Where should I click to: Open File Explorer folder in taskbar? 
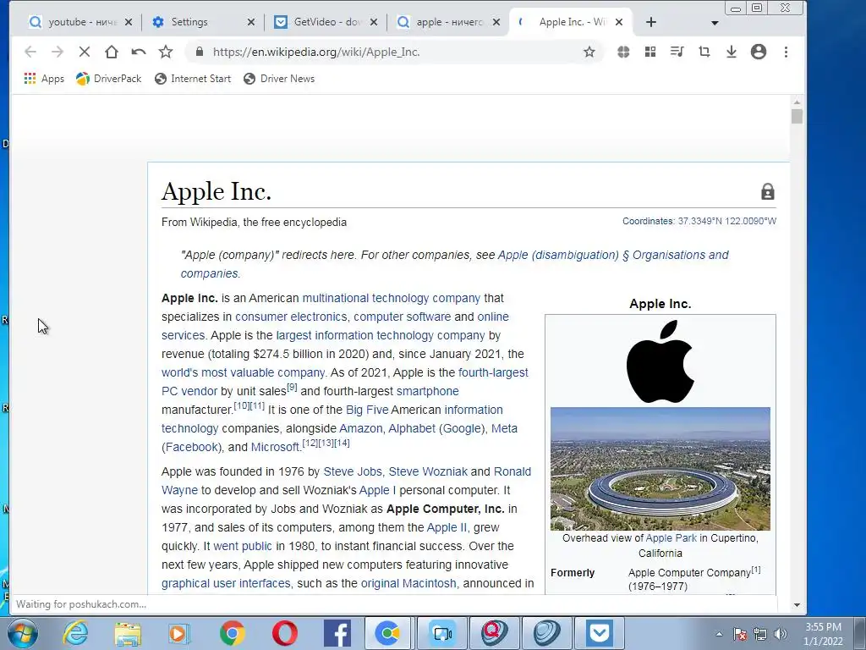tap(128, 633)
